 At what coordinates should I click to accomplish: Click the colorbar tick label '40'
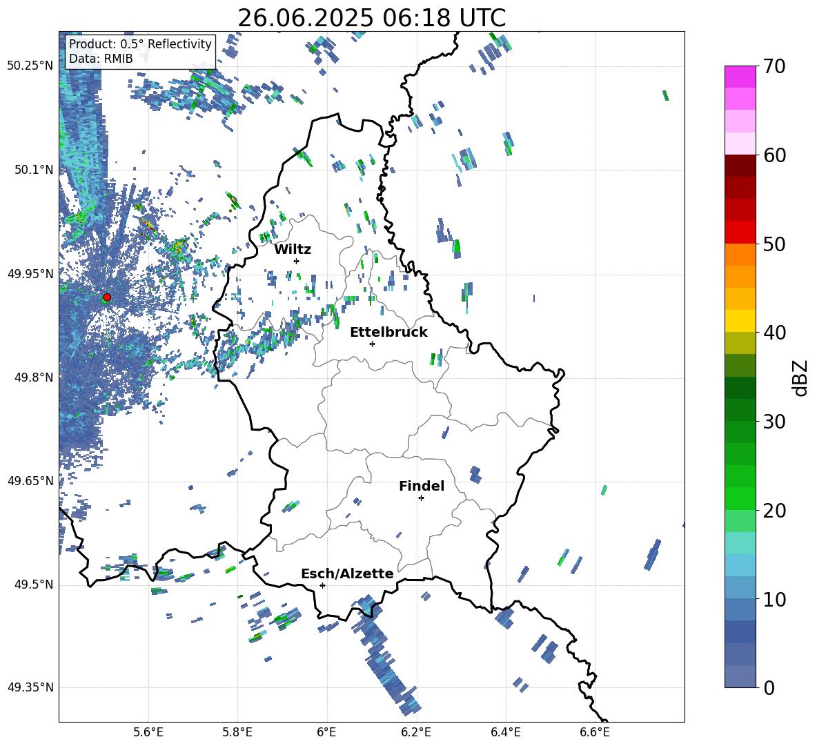coord(774,333)
